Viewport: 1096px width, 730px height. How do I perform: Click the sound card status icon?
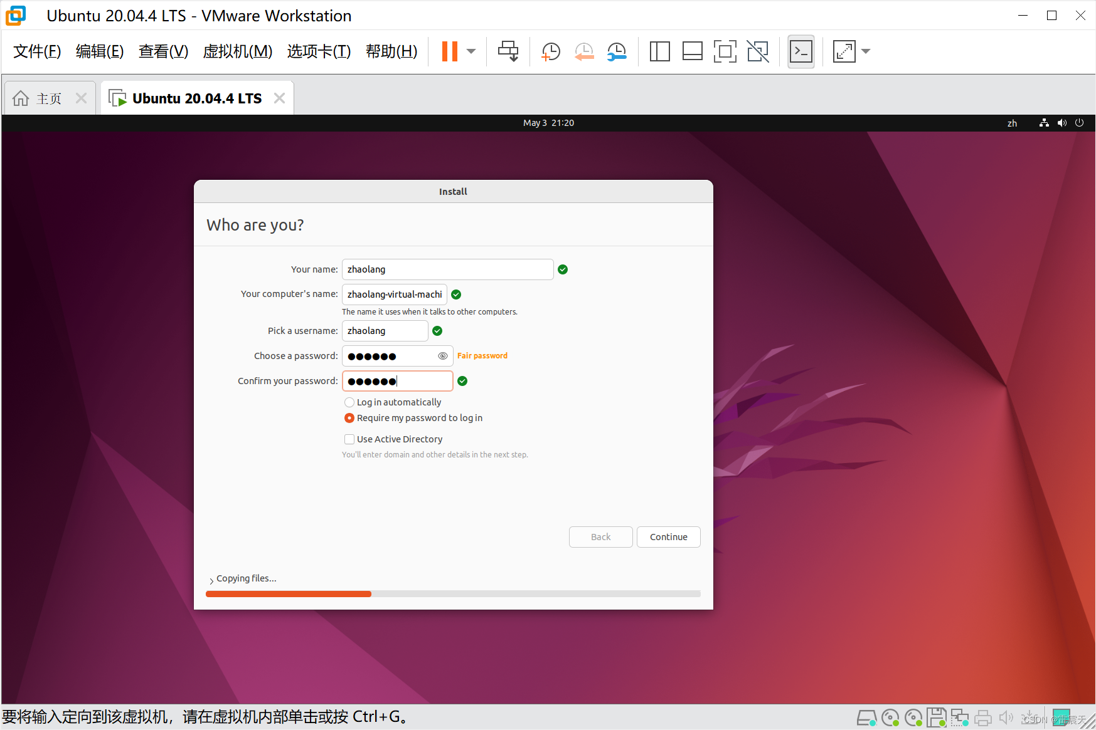pos(1006,717)
